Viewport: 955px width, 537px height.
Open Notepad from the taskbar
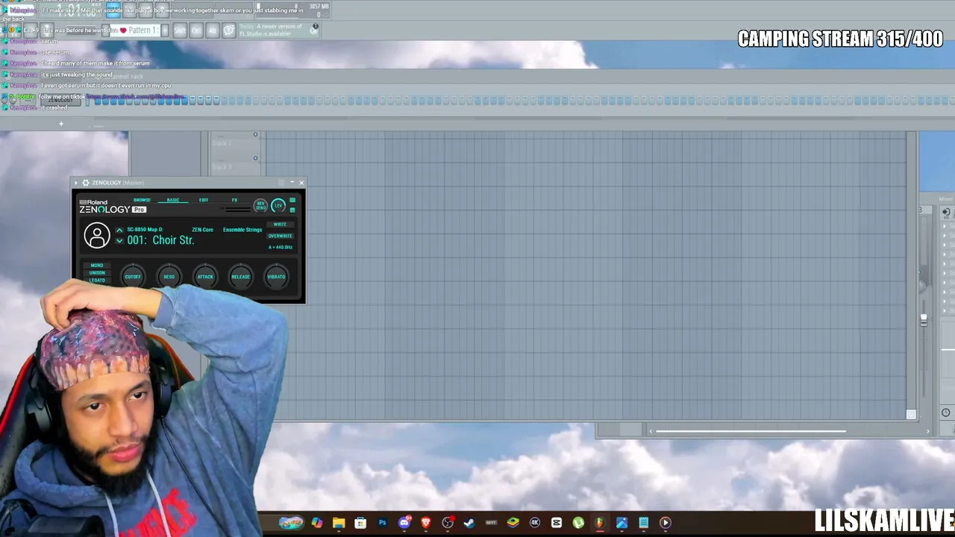tap(644, 523)
